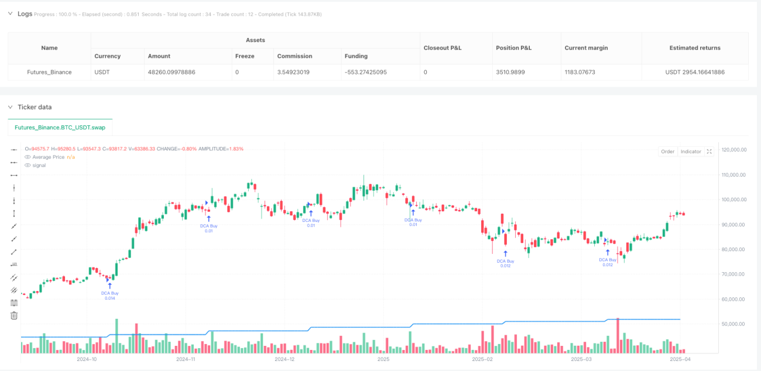Toggle signal indicator visibility eye
This screenshot has width=761, height=371.
coord(28,165)
